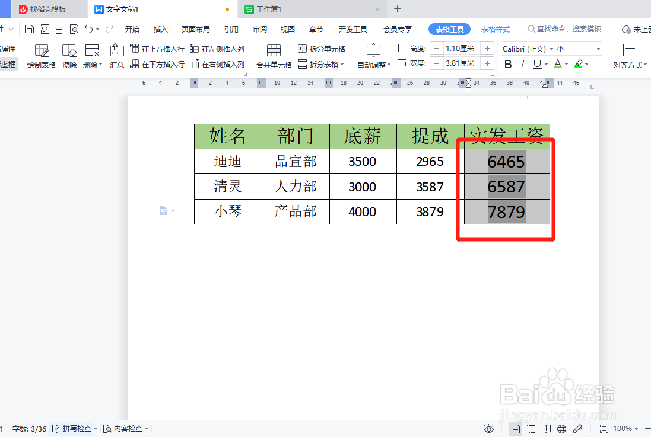Open the 引用 ribbon tab

231,30
